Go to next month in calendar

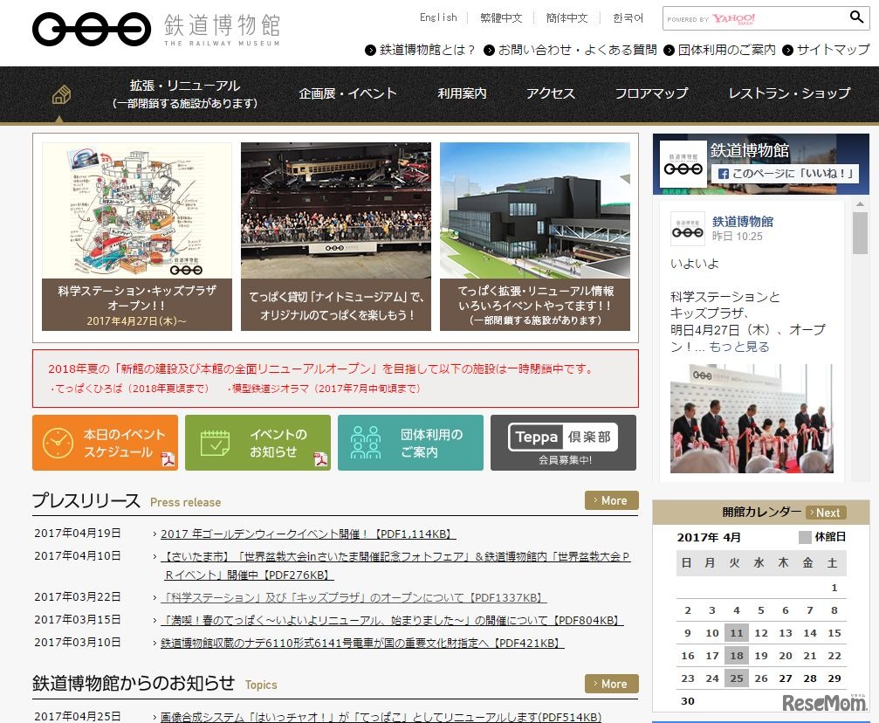pyautogui.click(x=826, y=513)
